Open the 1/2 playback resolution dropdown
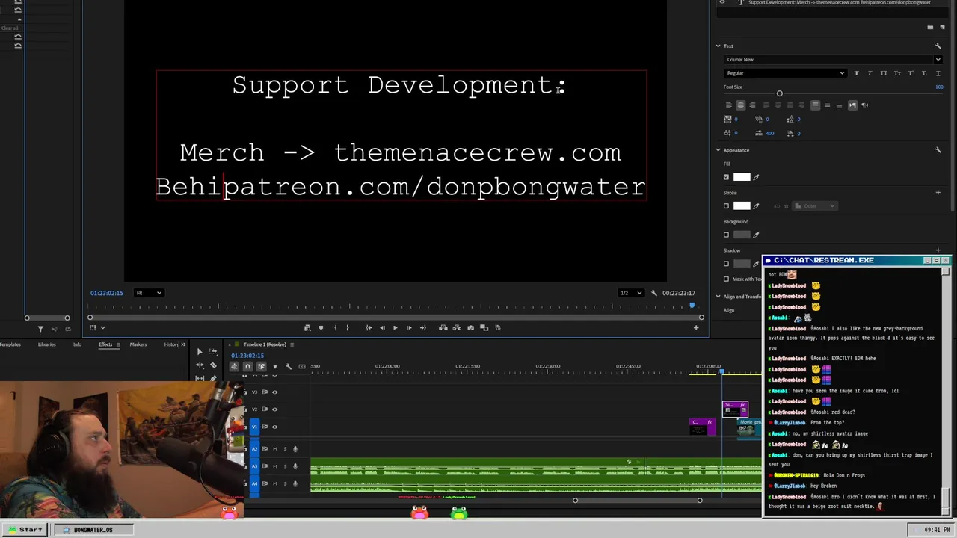Screen dimensions: 957x538 [x=631, y=293]
